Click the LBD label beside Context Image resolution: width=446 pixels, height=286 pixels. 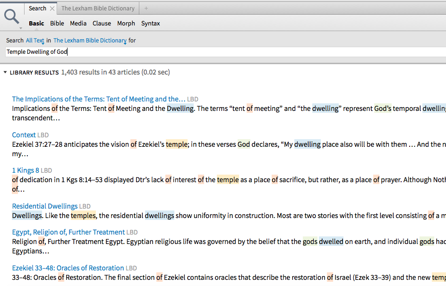(x=43, y=135)
